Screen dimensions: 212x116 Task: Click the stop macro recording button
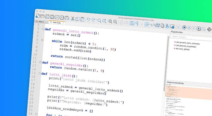189,28
